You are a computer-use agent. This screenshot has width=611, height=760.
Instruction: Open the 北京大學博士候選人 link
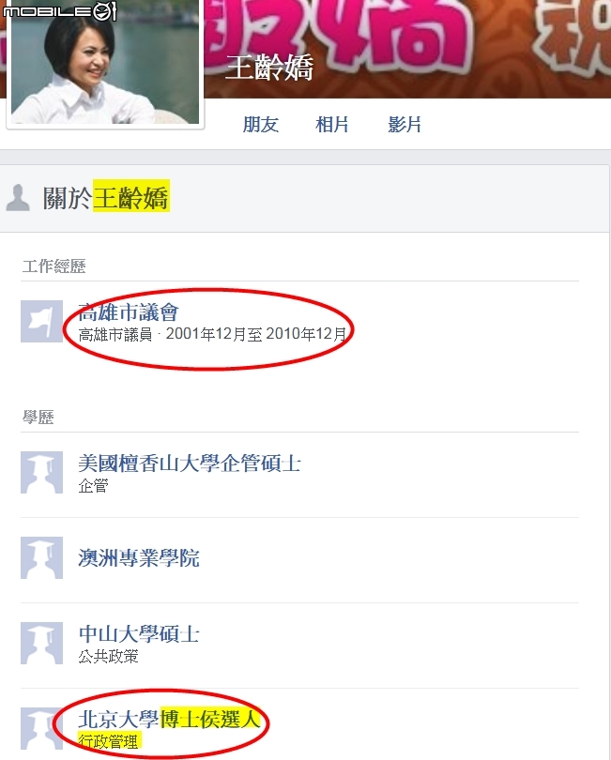click(169, 719)
